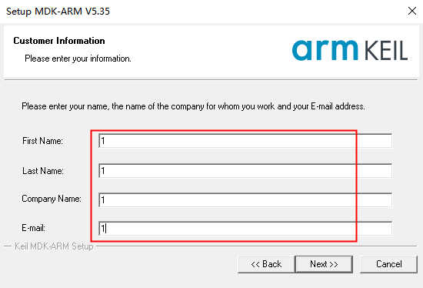The width and height of the screenshot is (423, 288).
Task: Select the Company Name input field
Action: tap(245, 200)
